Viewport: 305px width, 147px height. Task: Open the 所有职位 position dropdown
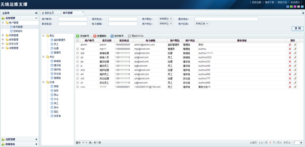(166, 19)
